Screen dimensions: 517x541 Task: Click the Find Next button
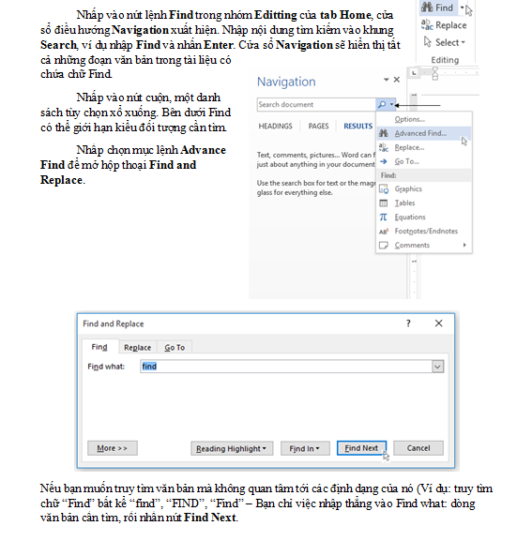[361, 448]
